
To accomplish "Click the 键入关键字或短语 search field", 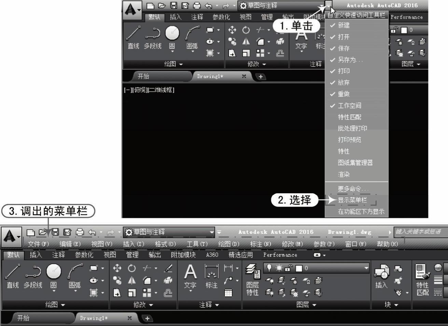I will pyautogui.click(x=420, y=232).
